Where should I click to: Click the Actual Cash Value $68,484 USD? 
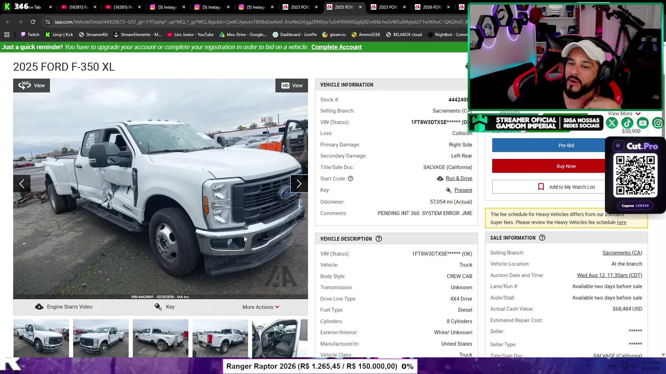tap(627, 309)
